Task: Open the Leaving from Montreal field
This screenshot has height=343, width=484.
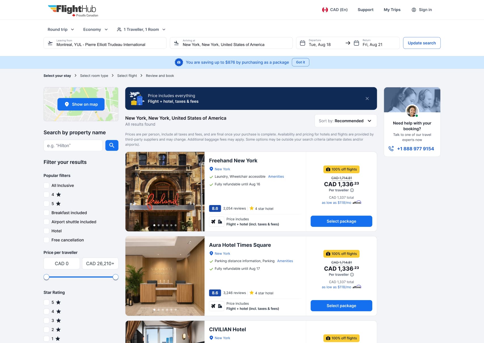Action: tap(105, 43)
